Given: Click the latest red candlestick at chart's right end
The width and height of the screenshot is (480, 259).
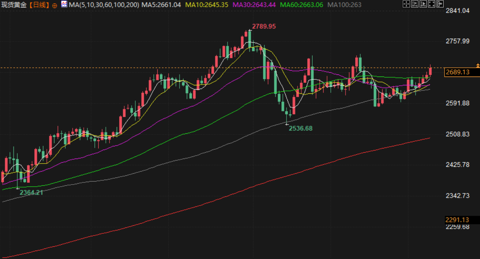Looking at the screenshot, I should (430, 71).
